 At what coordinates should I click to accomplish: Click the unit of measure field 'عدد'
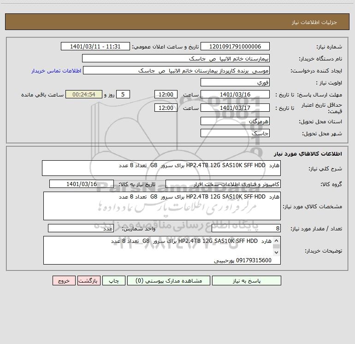pyautogui.click(x=81, y=228)
